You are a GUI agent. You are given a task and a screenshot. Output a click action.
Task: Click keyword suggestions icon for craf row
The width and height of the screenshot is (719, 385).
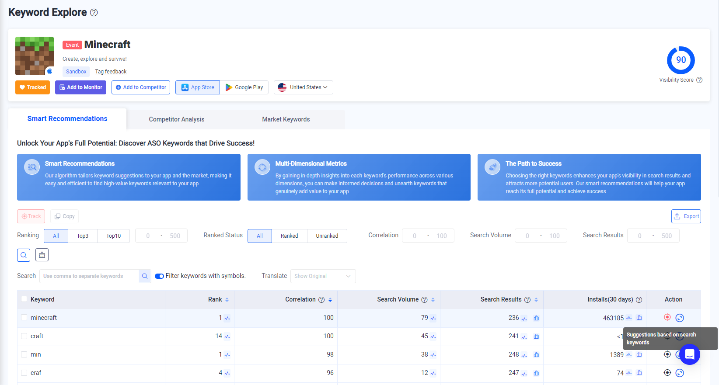[680, 373]
